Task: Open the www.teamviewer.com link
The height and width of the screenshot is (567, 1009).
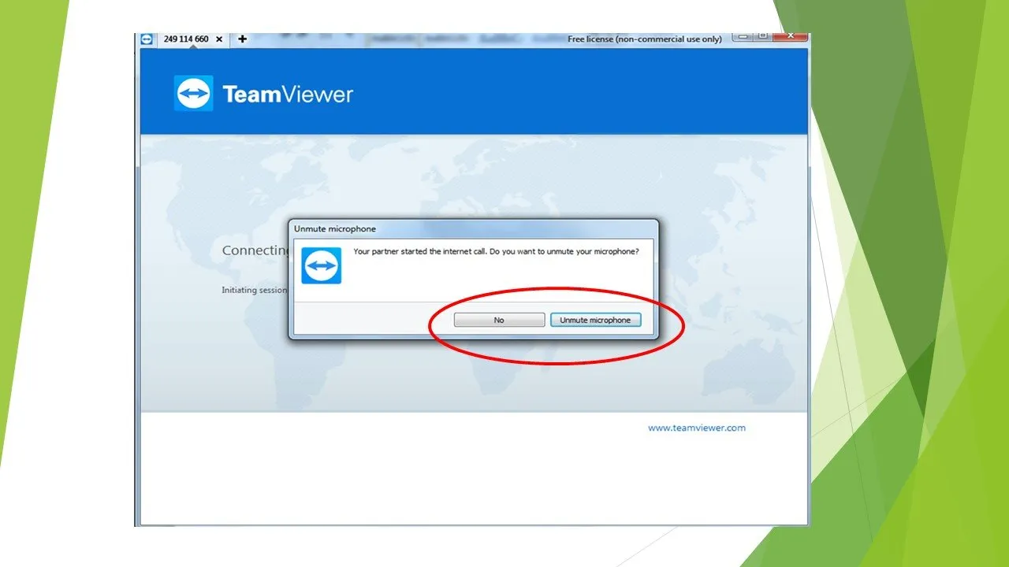Action: tap(696, 428)
